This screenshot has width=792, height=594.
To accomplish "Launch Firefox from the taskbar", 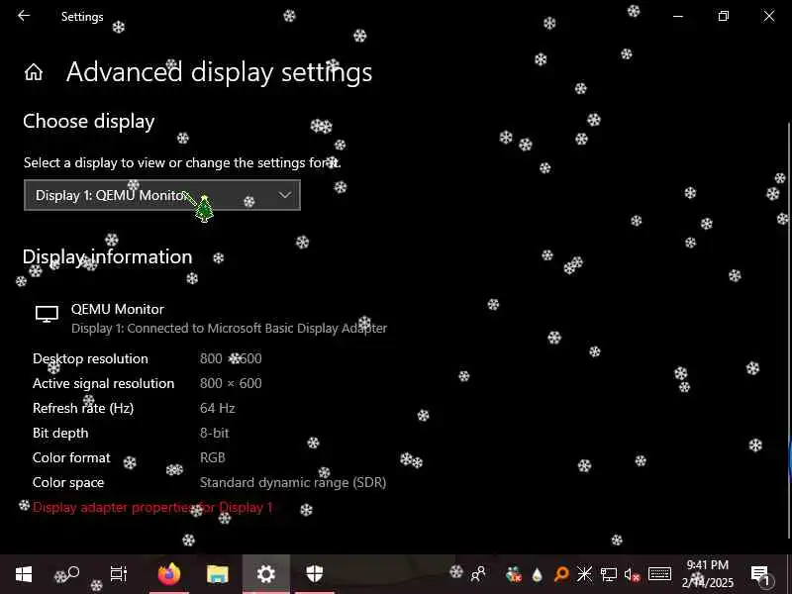I will pos(169,574).
